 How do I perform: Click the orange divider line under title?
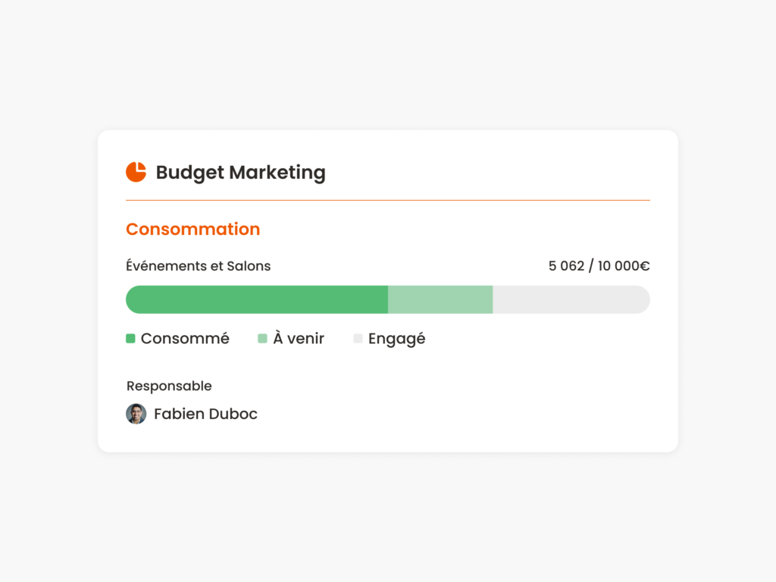(x=387, y=200)
